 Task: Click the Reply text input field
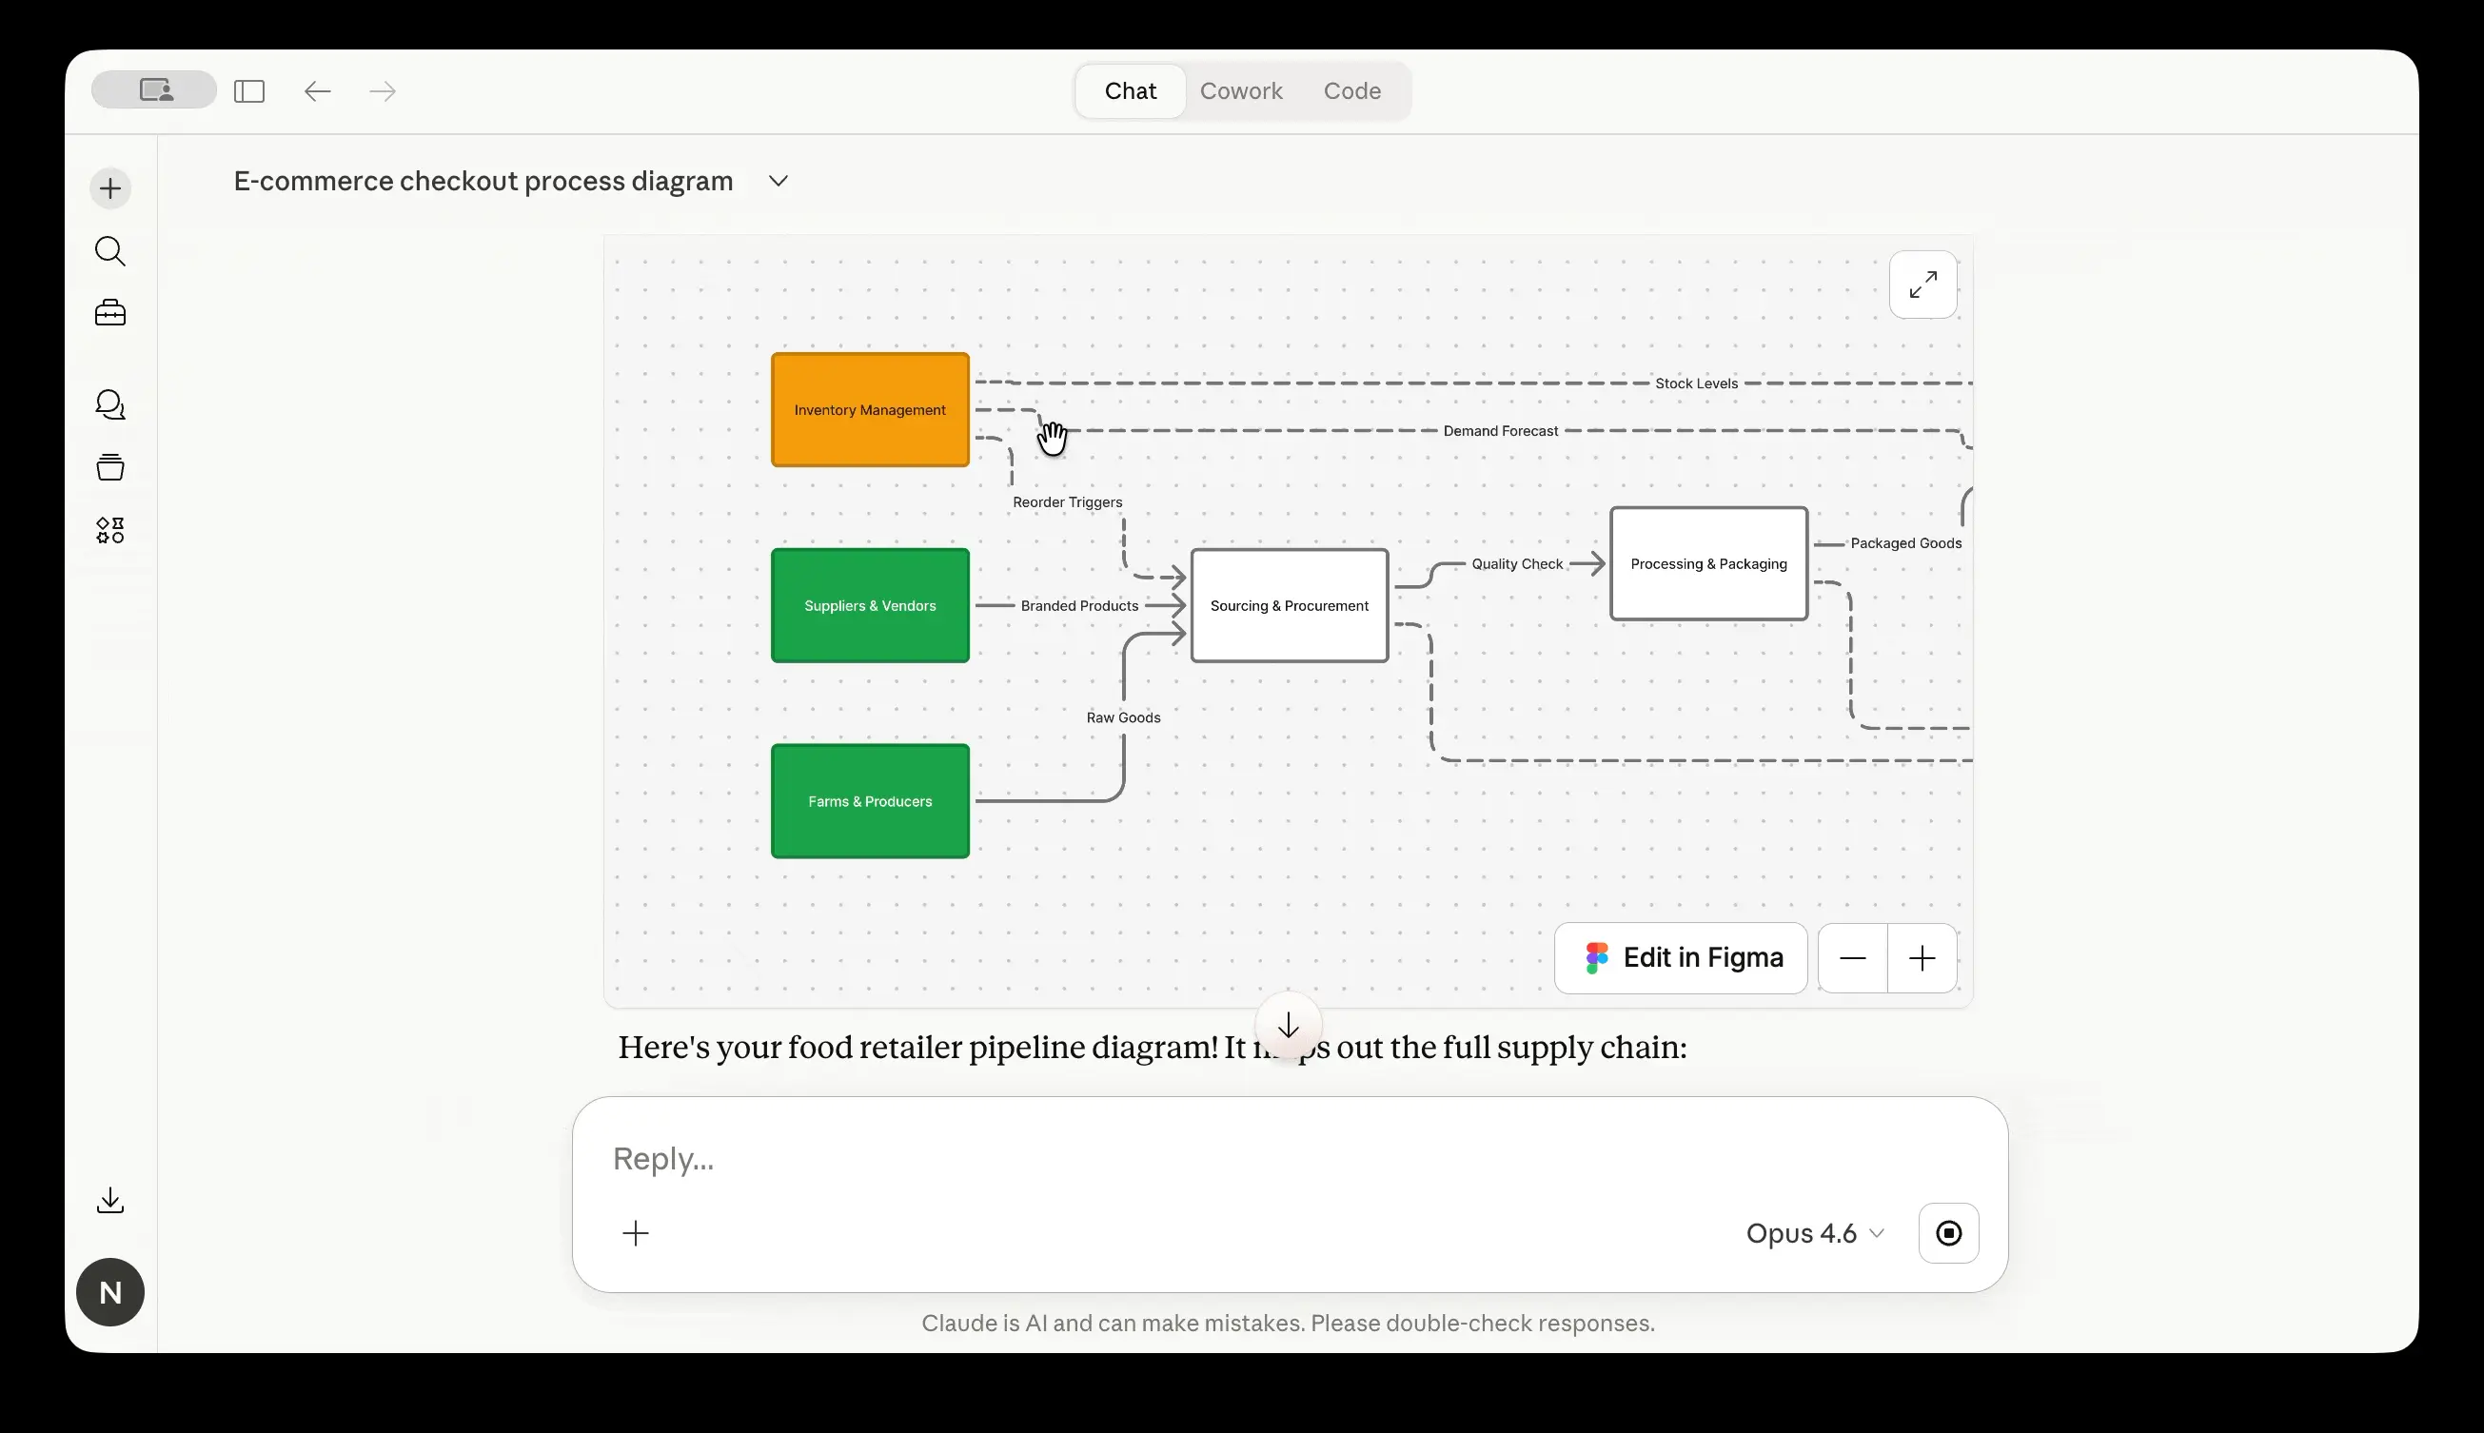coord(1181,1158)
